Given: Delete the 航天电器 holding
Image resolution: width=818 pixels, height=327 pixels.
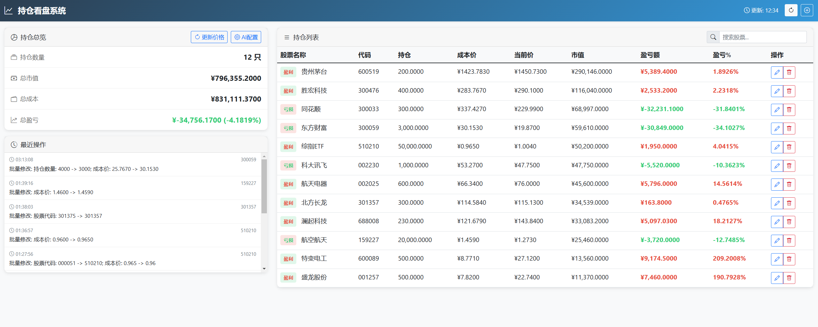Looking at the screenshot, I should coord(789,184).
